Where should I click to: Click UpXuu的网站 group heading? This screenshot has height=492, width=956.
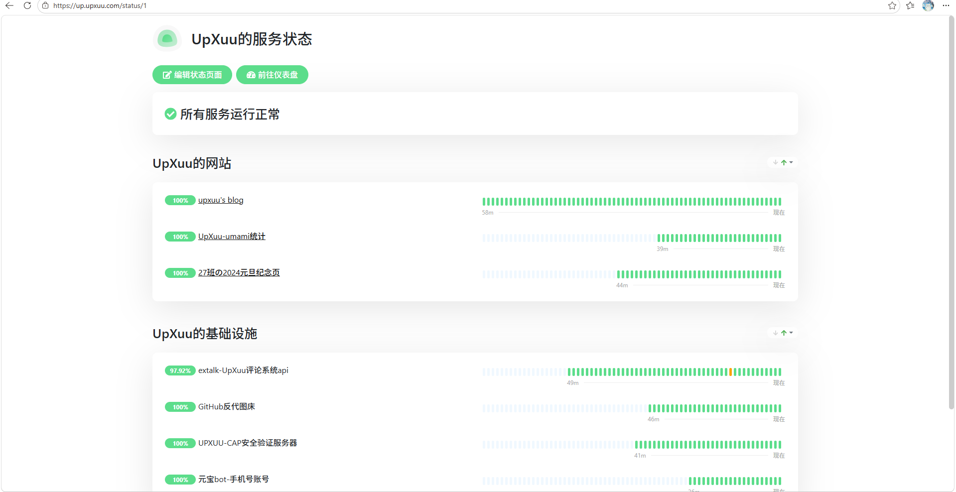pyautogui.click(x=192, y=163)
